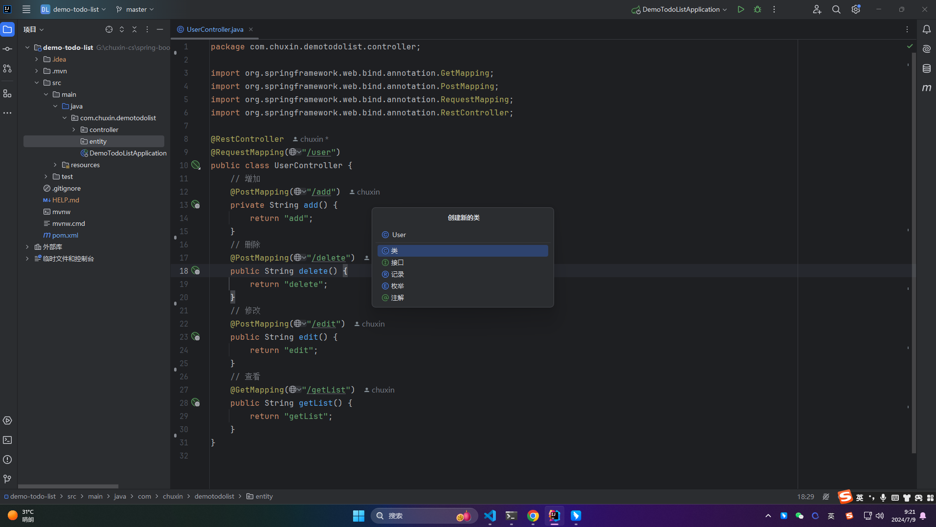Image resolution: width=936 pixels, height=527 pixels.
Task: Open Chrome from the taskbar
Action: pos(533,516)
